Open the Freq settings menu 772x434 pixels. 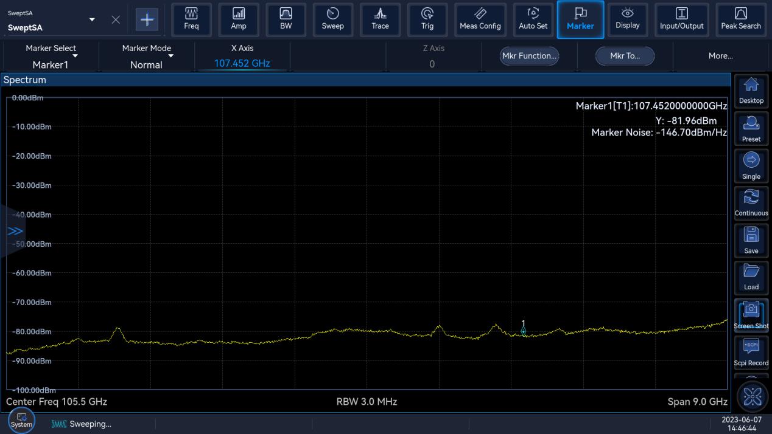click(191, 19)
